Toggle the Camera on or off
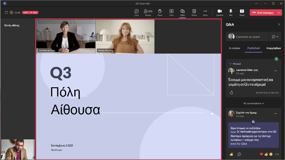The image size is (285, 160). pos(220,13)
